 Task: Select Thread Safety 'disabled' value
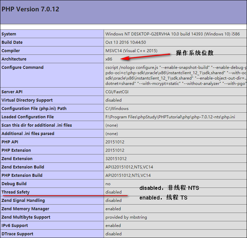[x=113, y=192]
